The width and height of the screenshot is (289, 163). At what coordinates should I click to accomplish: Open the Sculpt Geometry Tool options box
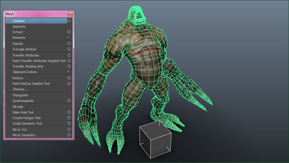pyautogui.click(x=69, y=123)
